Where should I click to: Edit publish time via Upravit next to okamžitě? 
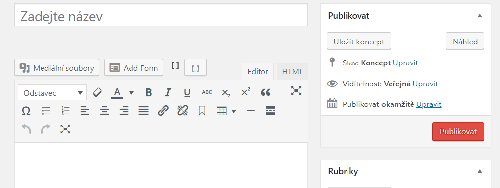click(429, 104)
